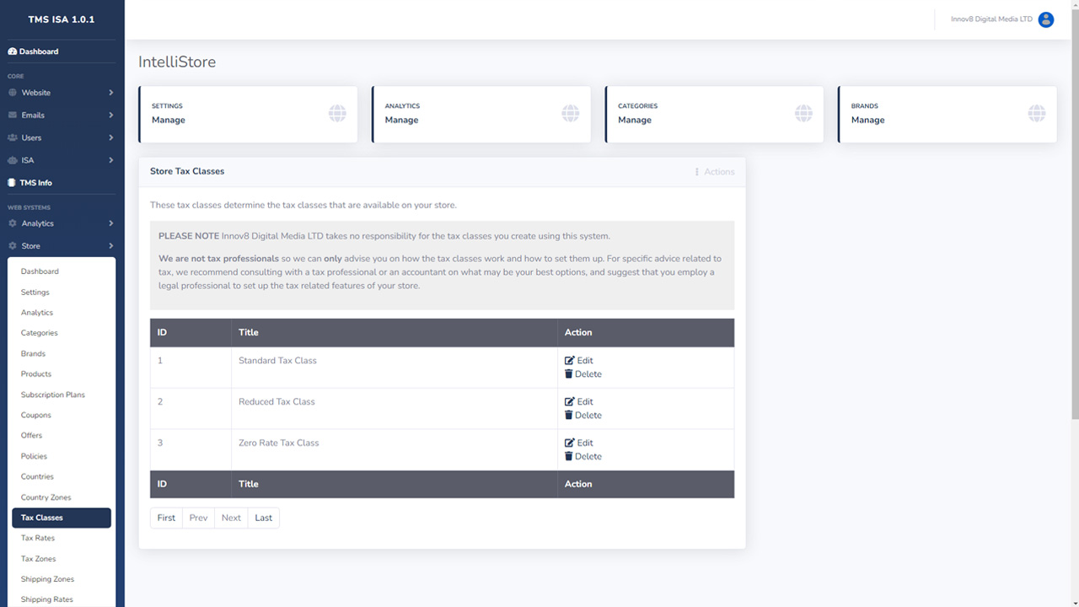Viewport: 1079px width, 607px height.
Task: Expand the ISA menu chevron
Action: point(111,160)
